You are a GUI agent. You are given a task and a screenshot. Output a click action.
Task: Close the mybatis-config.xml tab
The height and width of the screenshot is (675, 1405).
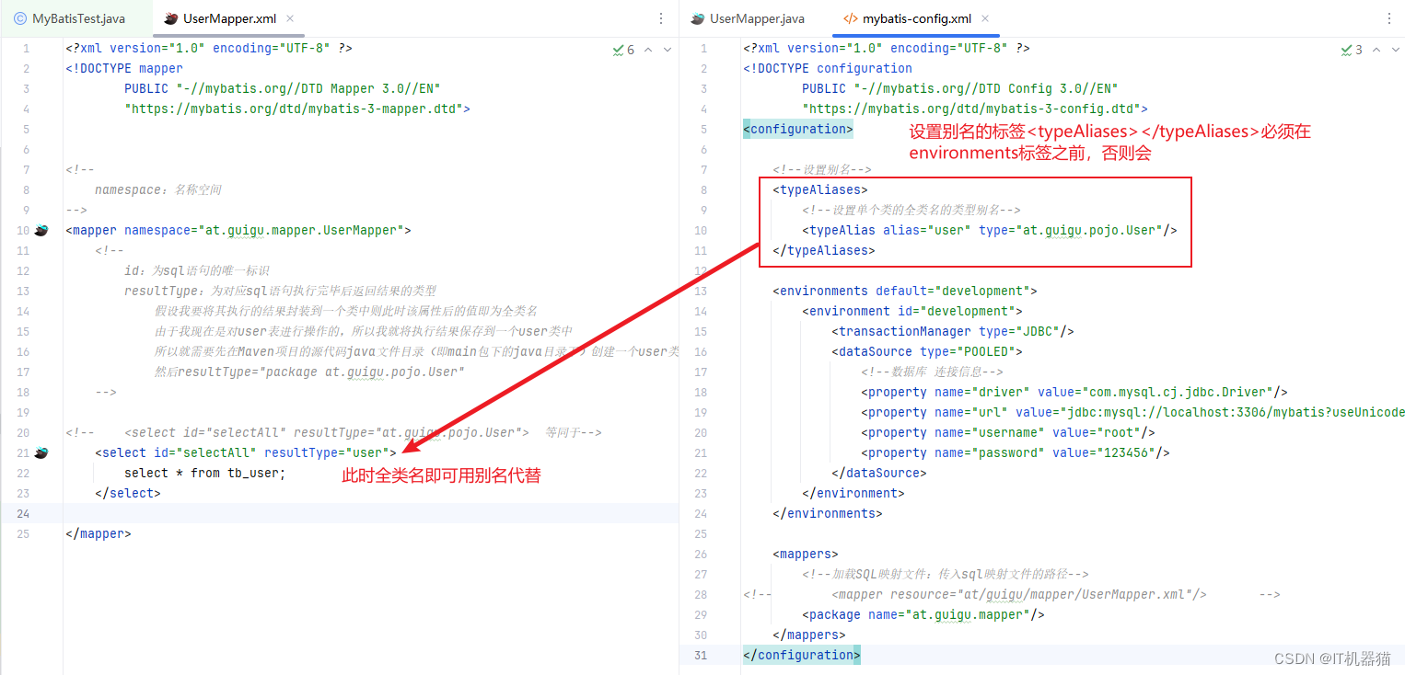[x=984, y=18]
